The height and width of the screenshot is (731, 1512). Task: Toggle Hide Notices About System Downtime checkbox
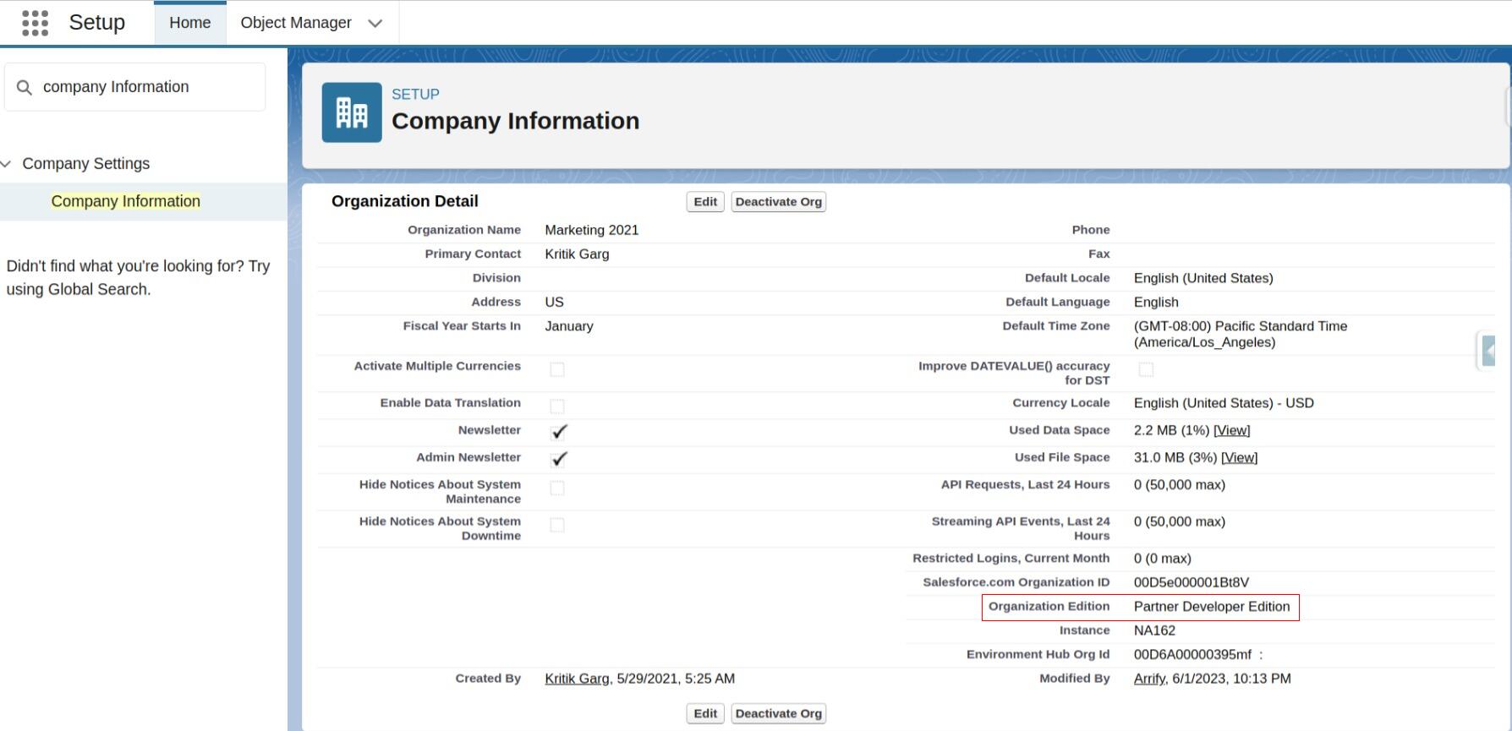point(557,525)
